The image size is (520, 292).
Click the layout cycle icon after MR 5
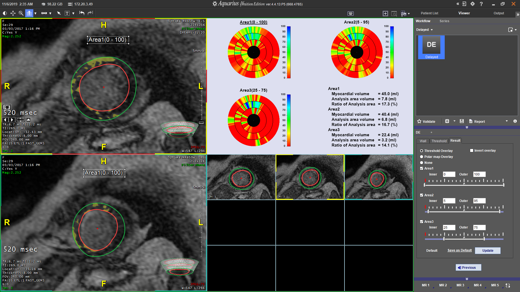coord(508,285)
